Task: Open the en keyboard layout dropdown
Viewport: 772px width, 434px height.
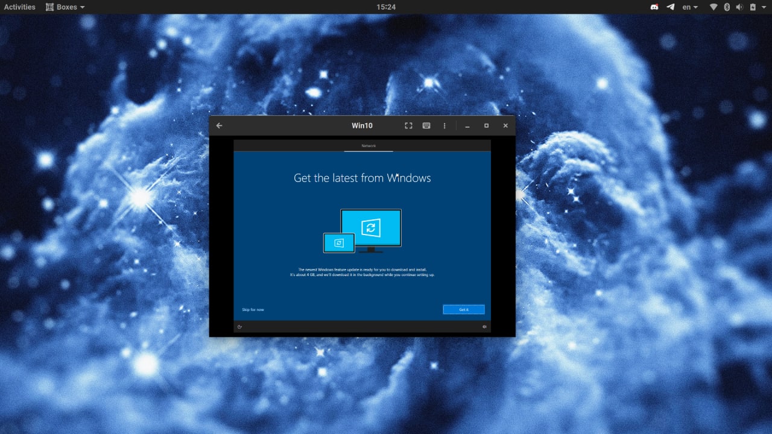Action: (690, 7)
